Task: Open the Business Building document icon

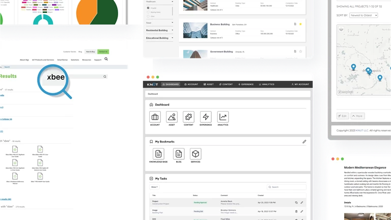Action: pos(295,24)
